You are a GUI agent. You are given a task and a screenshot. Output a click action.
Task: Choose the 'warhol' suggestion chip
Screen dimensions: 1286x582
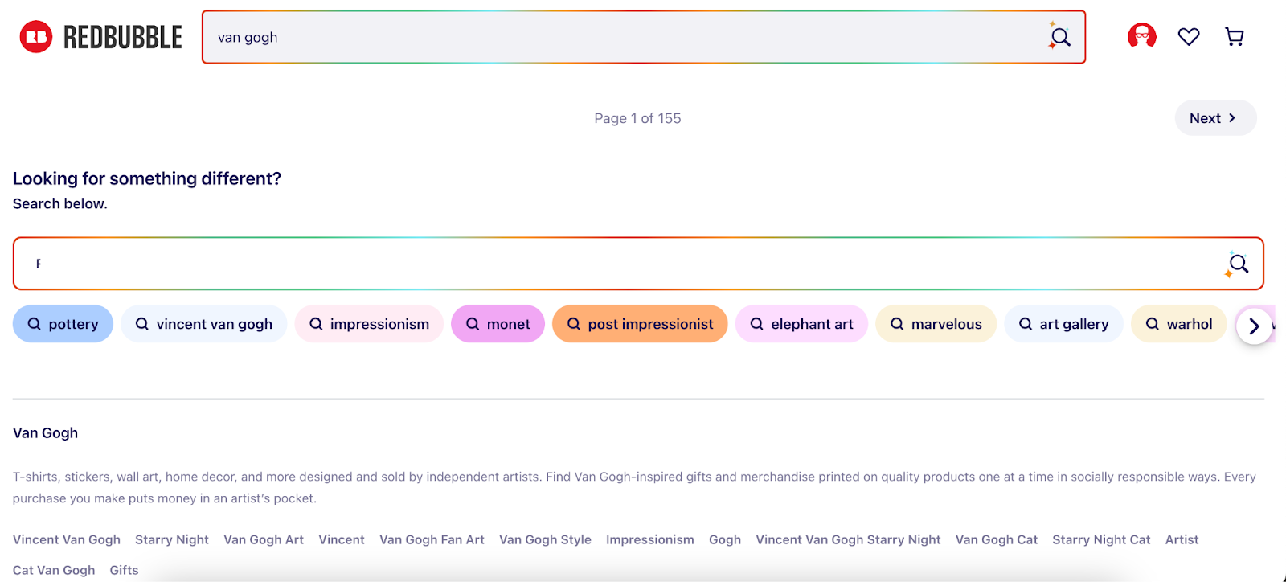[1178, 324]
